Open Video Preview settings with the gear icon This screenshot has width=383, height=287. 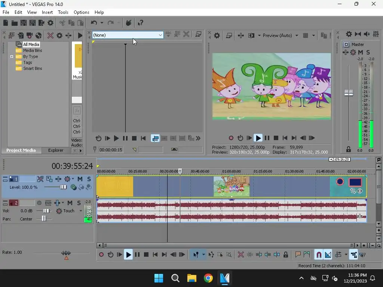(217, 36)
